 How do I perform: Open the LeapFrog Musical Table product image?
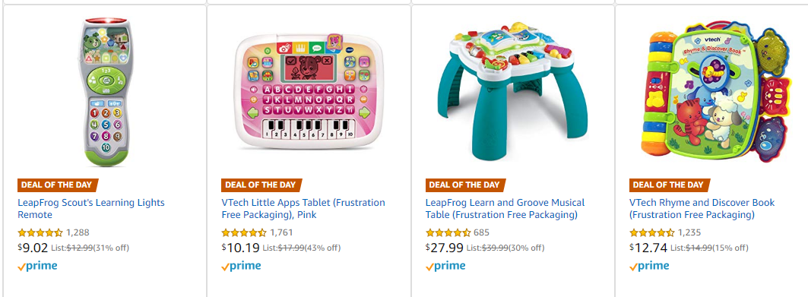point(512,91)
